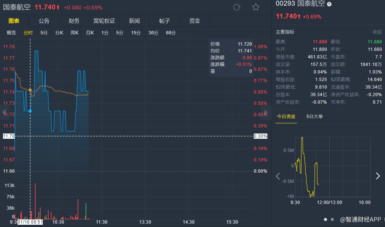Click the refresh icon near the stock title

coord(237,7)
